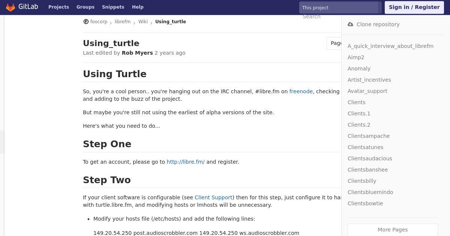Open the Artist_incentives wiki page
The height and width of the screenshot is (236, 450).
369,80
